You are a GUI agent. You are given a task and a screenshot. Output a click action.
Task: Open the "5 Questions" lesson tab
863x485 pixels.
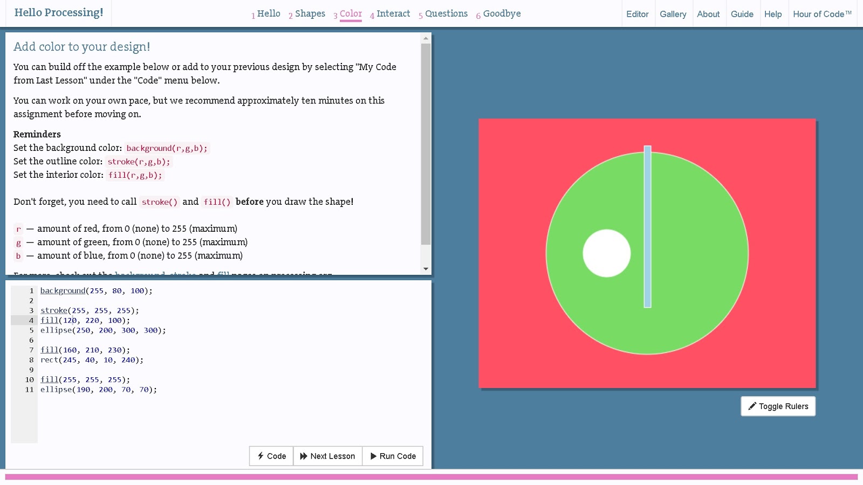pyautogui.click(x=443, y=13)
